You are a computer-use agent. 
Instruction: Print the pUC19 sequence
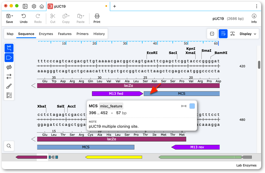click(97, 18)
